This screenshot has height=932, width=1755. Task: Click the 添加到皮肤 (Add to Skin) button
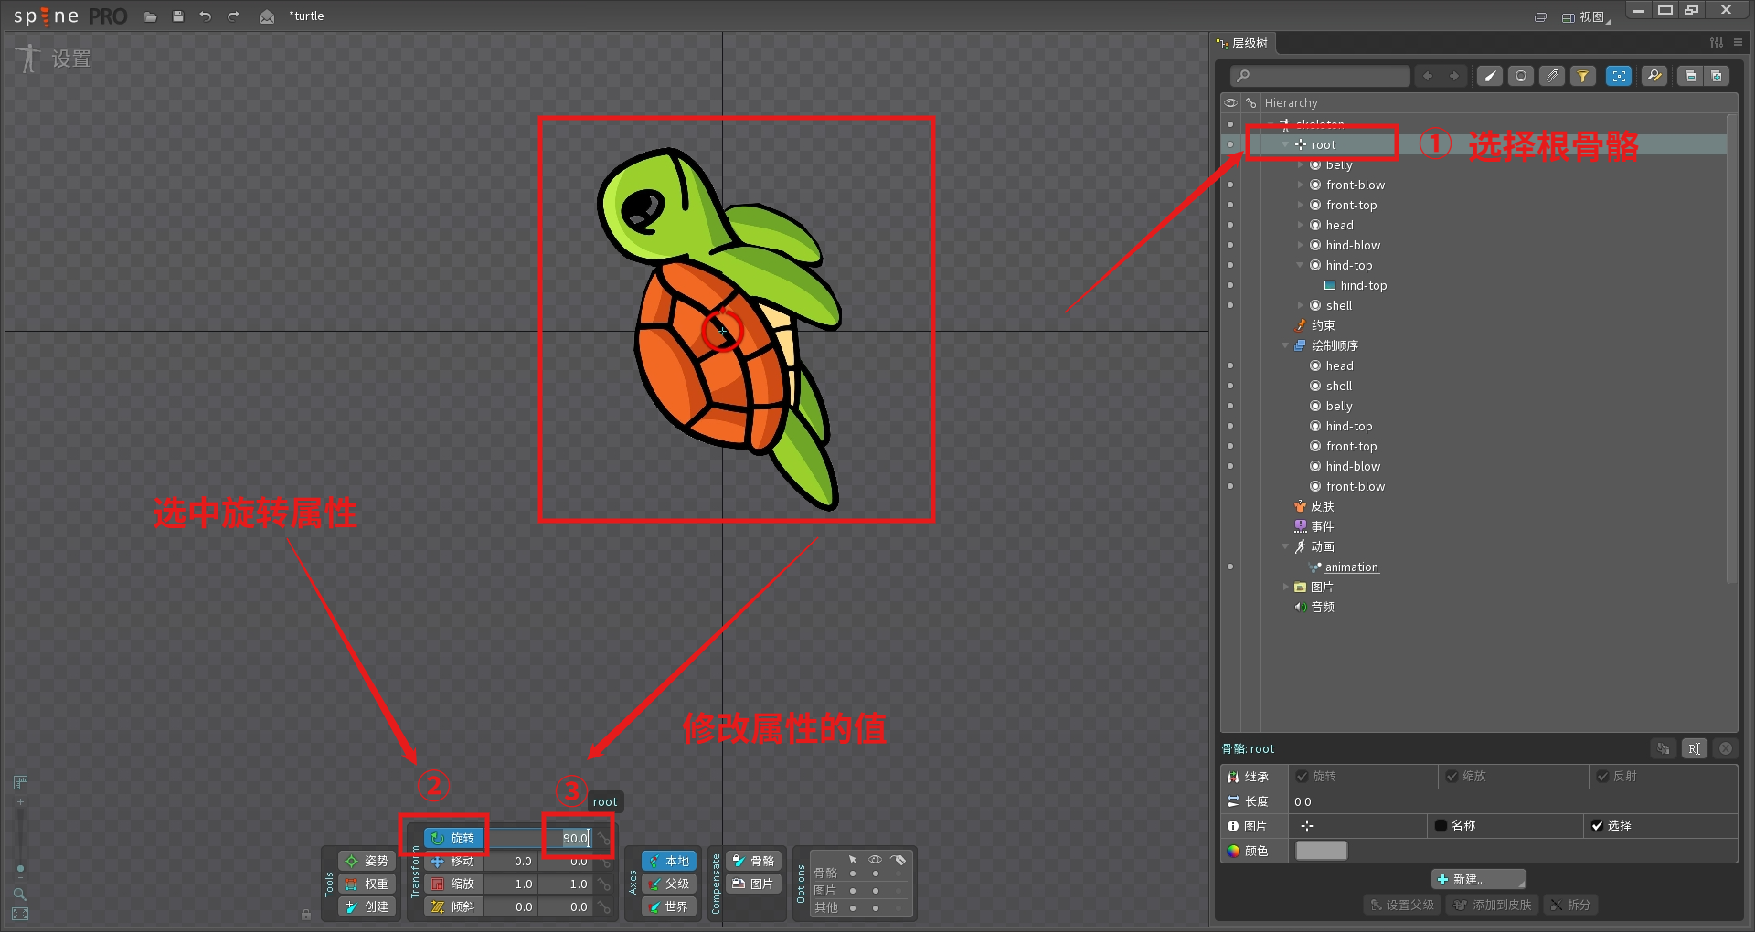click(x=1493, y=905)
